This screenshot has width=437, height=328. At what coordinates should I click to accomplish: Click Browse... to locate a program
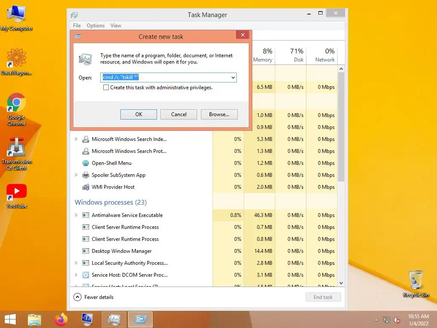click(x=219, y=114)
